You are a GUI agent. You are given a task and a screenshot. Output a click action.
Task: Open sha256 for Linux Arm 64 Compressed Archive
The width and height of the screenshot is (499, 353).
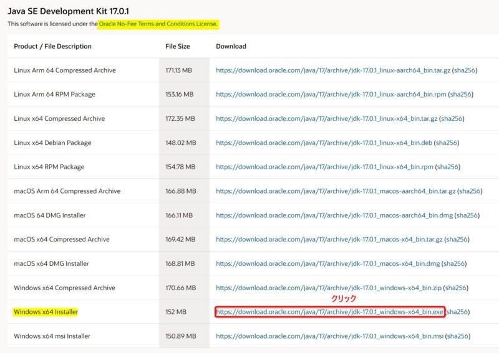(x=465, y=70)
